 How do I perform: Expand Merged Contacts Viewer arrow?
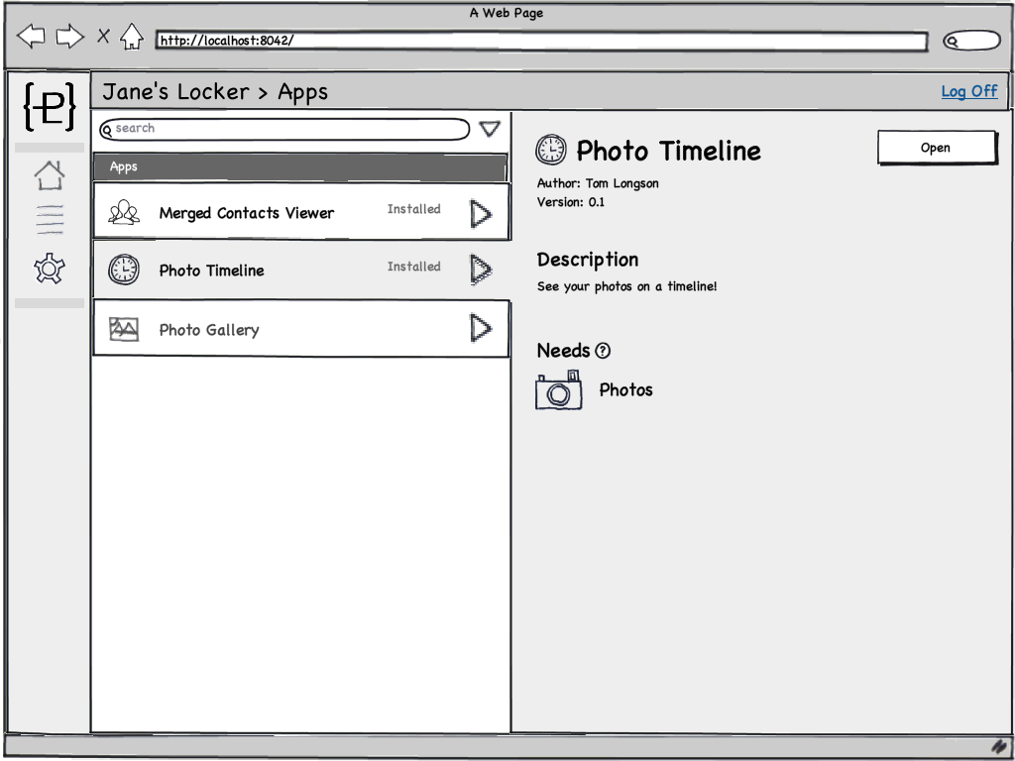pyautogui.click(x=481, y=214)
